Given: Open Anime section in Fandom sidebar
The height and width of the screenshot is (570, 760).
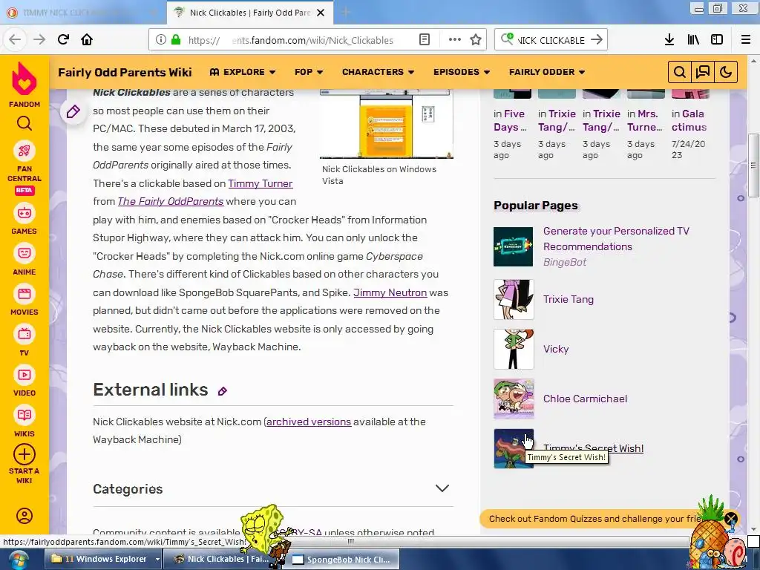Looking at the screenshot, I should 24,260.
